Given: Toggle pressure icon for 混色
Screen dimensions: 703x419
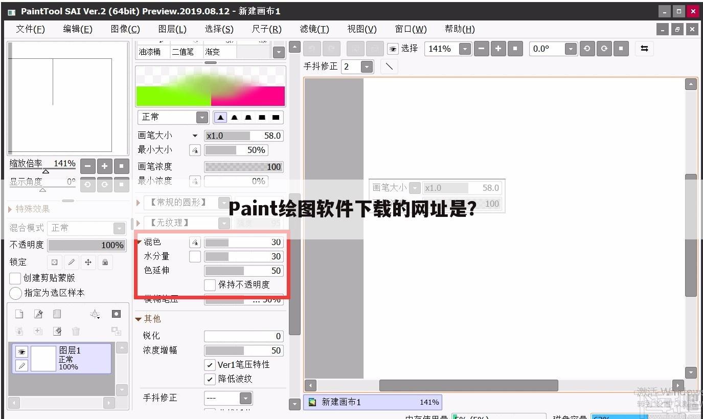Looking at the screenshot, I should click(x=195, y=242).
